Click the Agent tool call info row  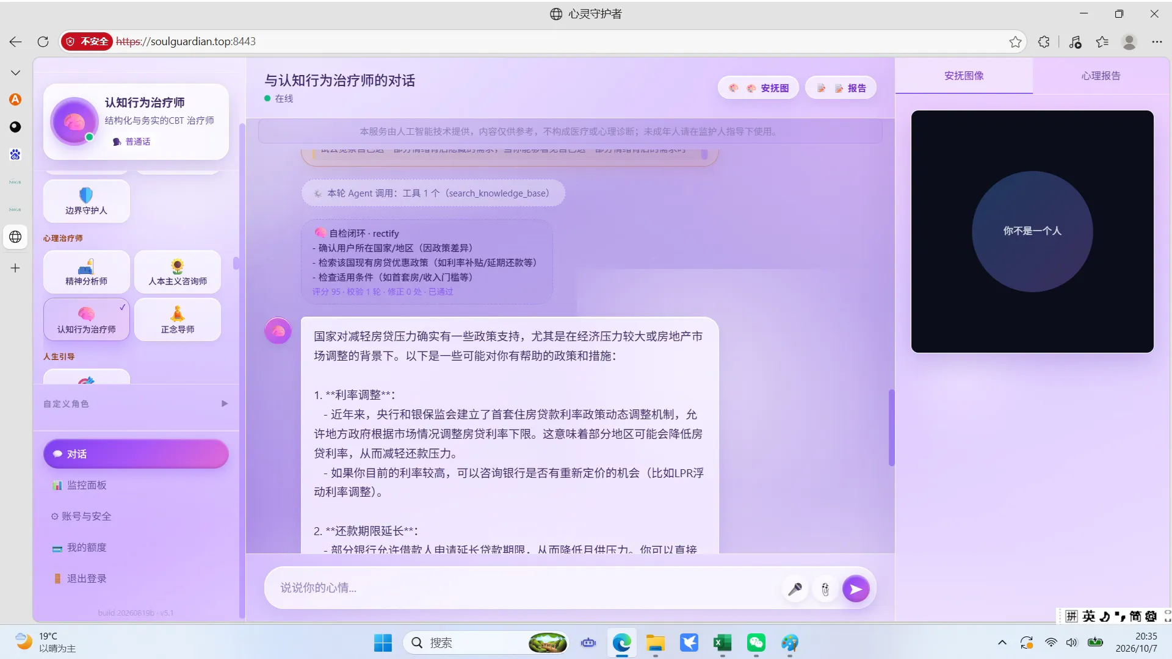pyautogui.click(x=433, y=193)
